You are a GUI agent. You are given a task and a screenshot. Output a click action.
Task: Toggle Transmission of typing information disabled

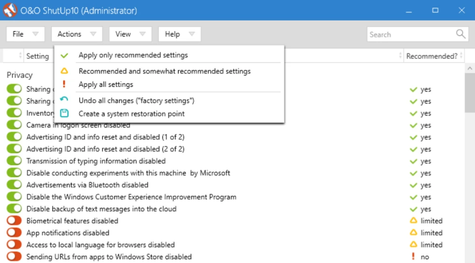click(x=14, y=160)
